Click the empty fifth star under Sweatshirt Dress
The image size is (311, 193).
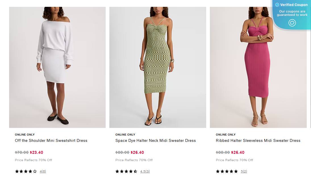35,171
